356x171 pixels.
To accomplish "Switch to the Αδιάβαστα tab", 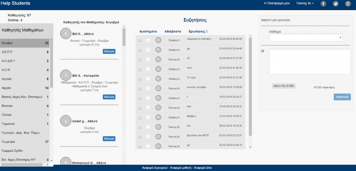I will 173,32.
